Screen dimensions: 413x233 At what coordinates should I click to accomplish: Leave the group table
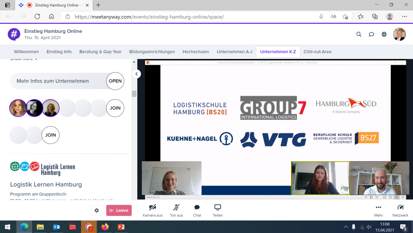tap(119, 210)
